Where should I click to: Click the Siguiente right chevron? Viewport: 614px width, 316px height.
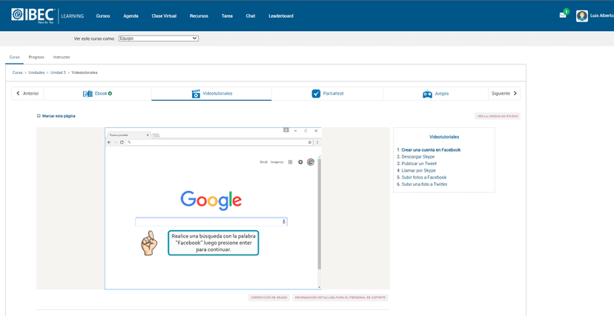(x=515, y=93)
